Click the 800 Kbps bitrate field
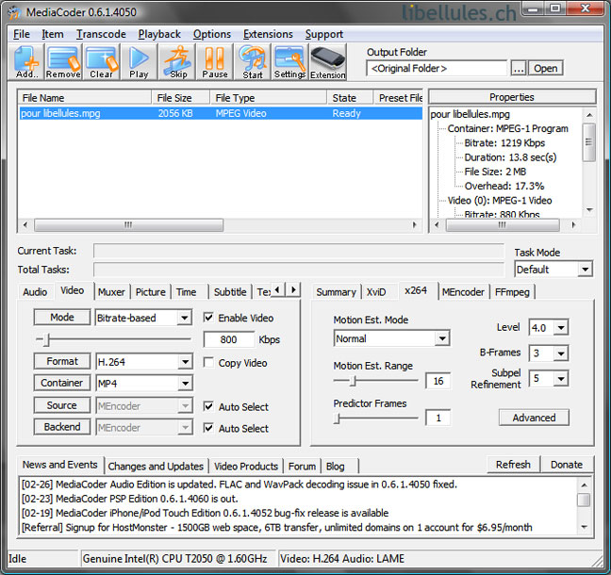The height and width of the screenshot is (575, 611). coord(229,339)
